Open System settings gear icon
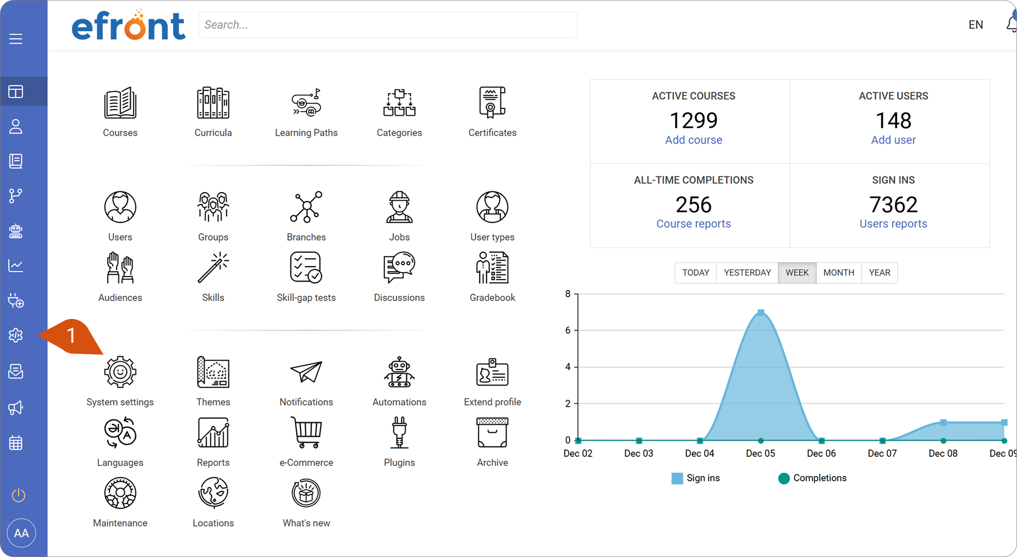Screen dimensions: 1017x557 click(120, 372)
